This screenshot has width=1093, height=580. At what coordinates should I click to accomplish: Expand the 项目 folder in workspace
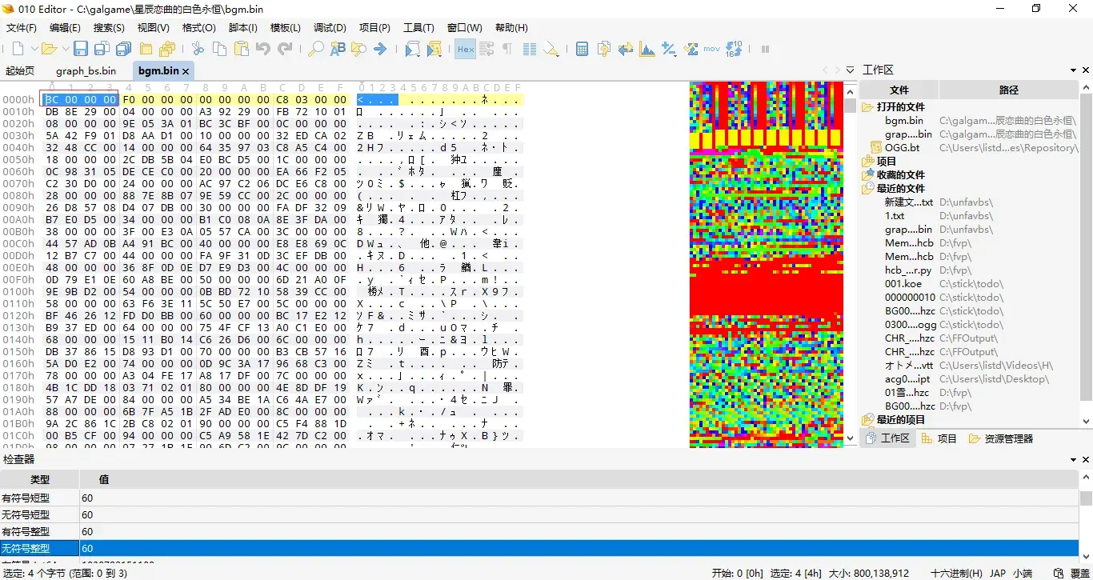click(x=867, y=162)
